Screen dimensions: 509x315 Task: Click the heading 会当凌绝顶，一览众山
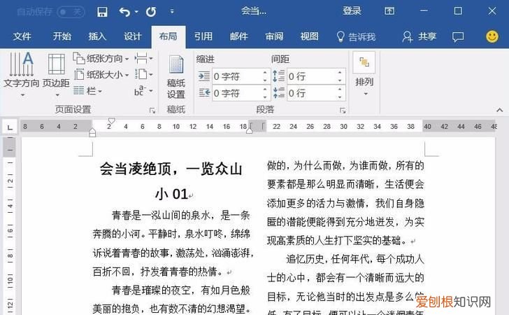tap(171, 169)
